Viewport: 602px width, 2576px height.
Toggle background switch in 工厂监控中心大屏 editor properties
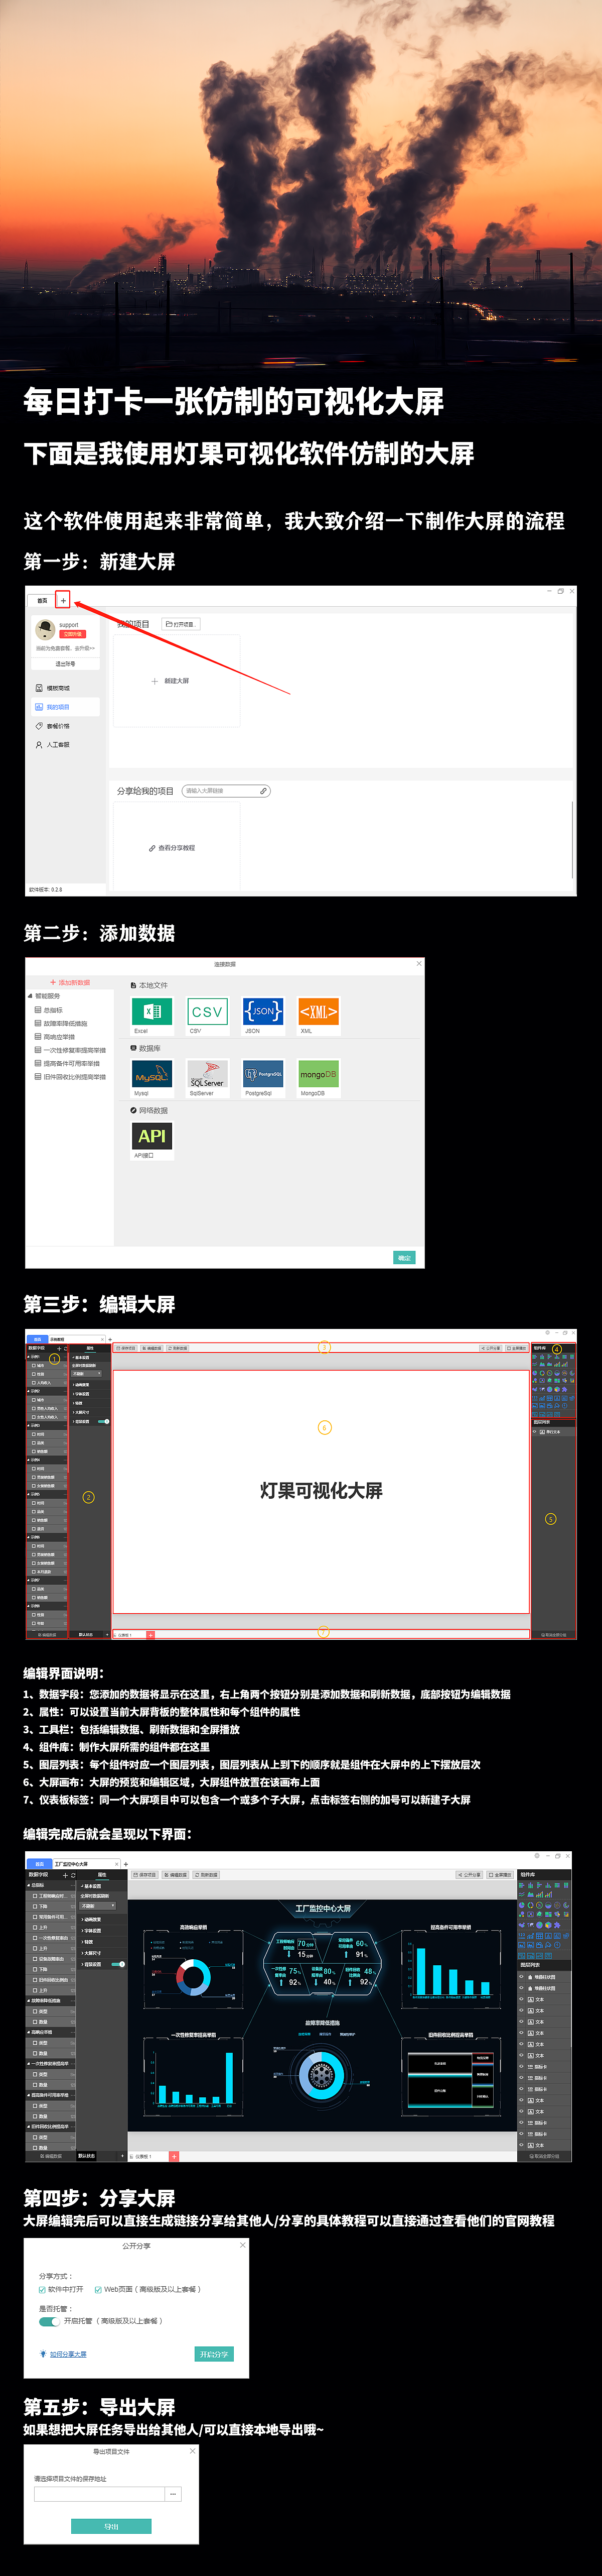tap(119, 1964)
